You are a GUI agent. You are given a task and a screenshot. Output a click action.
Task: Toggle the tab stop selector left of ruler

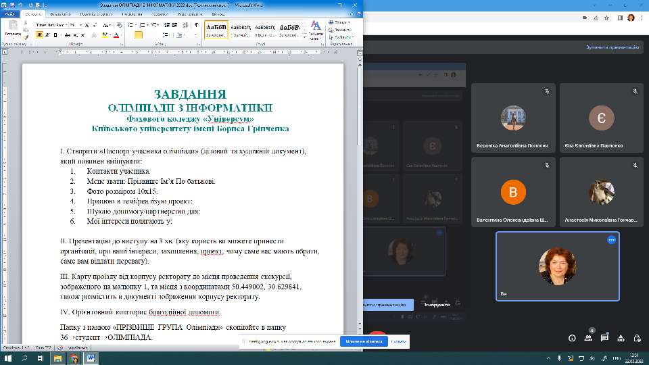pyautogui.click(x=5, y=52)
